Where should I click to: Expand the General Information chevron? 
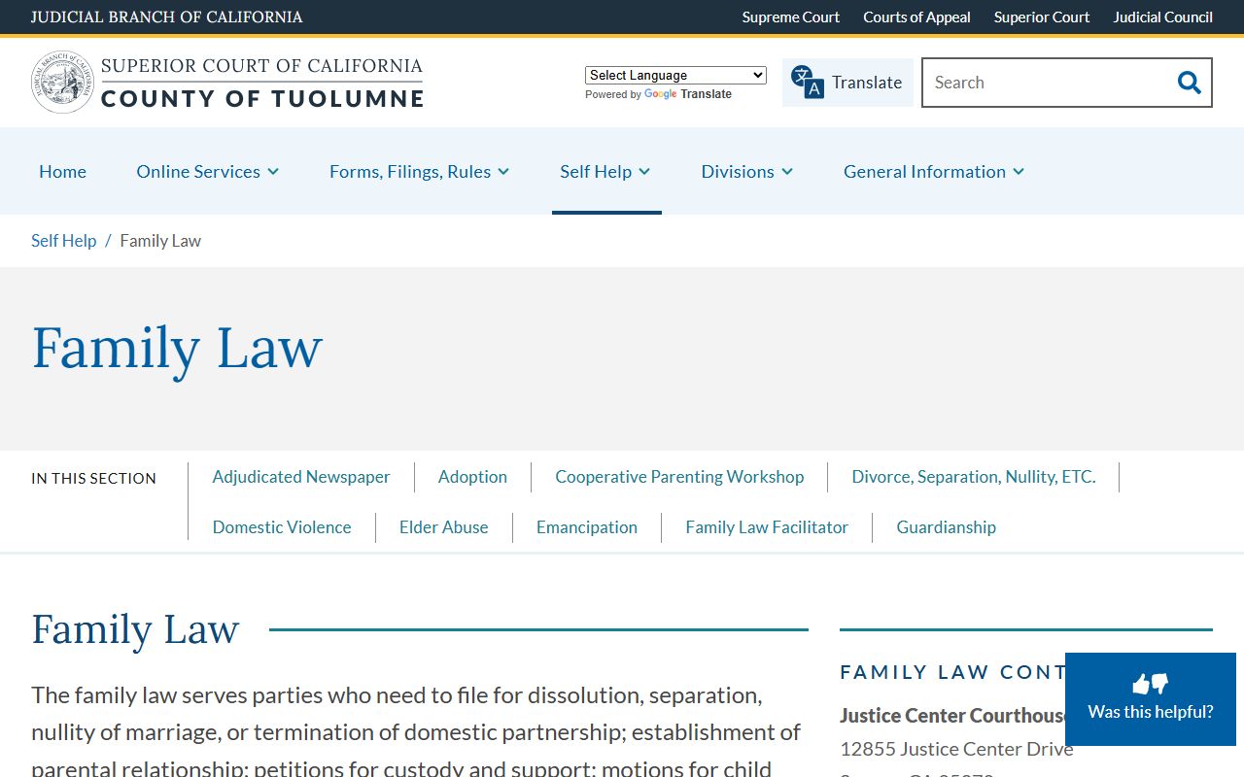(x=1019, y=172)
